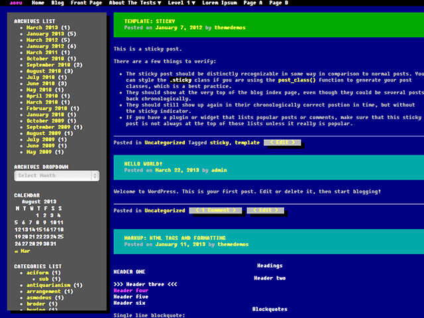
Task: Open the 1 Comment button
Action: coord(216,211)
